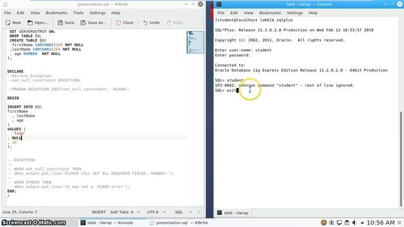The image size is (404, 227).
Task: Open KWrite Tools menu
Action: point(78,13)
